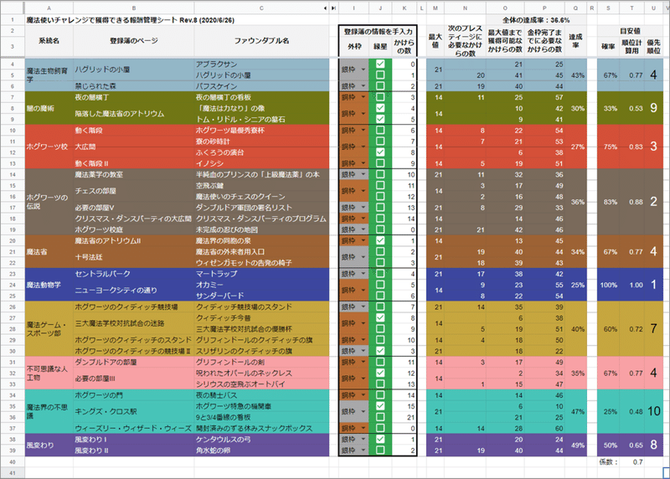Click the priority rank 10 cell

pyautogui.click(x=653, y=411)
